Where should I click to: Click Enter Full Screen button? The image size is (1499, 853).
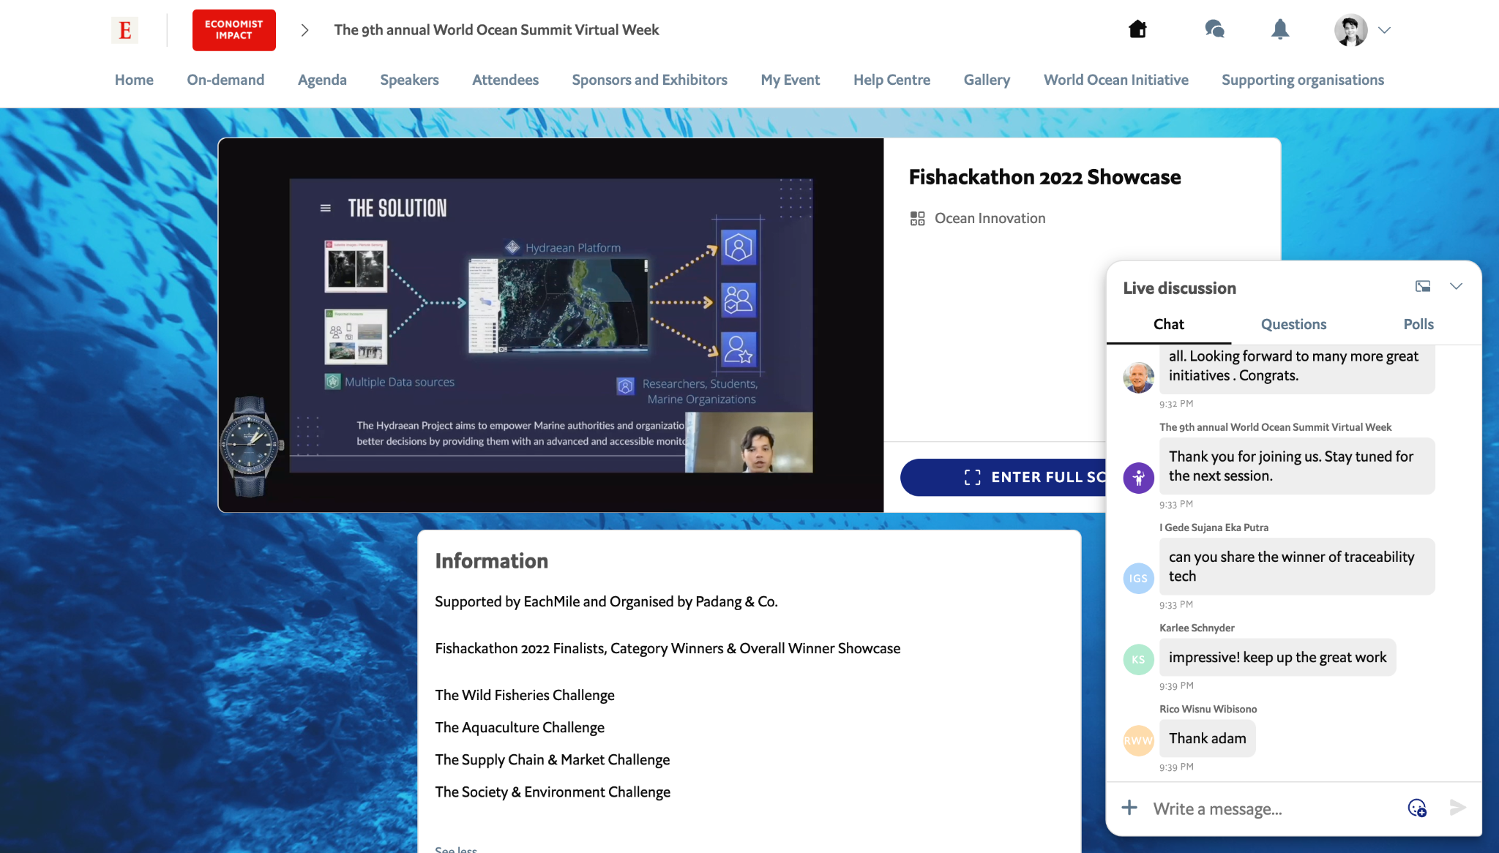click(1003, 477)
